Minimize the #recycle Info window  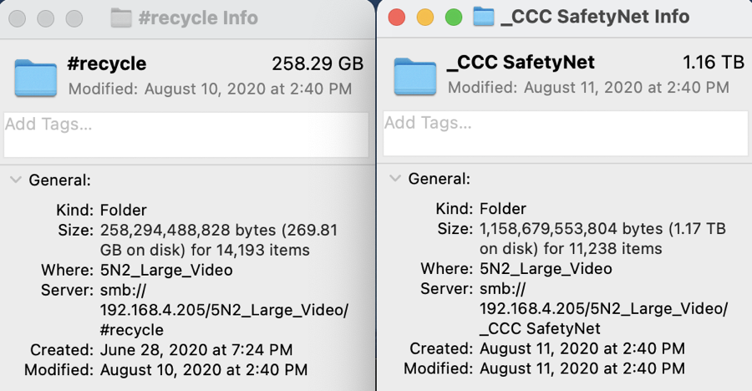click(x=45, y=18)
